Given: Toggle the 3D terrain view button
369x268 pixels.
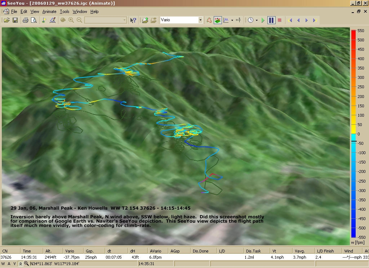Looking at the screenshot, I should tap(218, 20).
